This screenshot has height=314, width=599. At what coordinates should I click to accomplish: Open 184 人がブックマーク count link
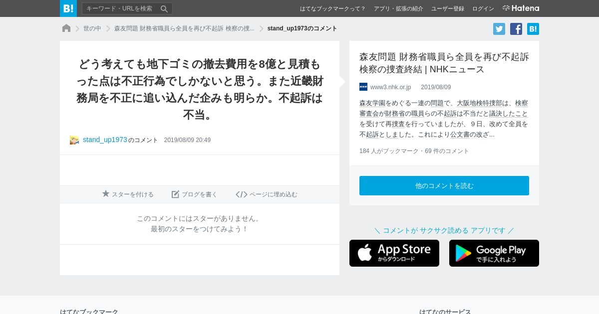pos(389,151)
